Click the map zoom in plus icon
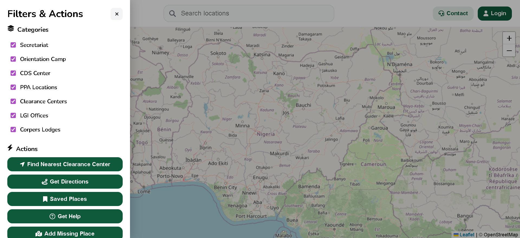Screen dimensions: 520x238 [509, 38]
